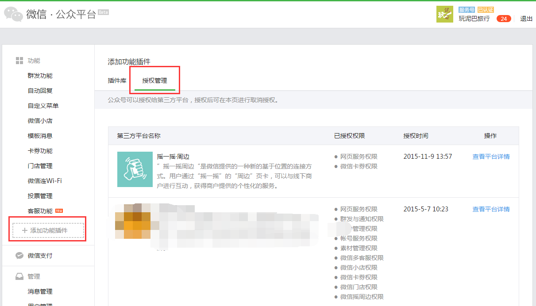This screenshot has height=306, width=536.
Task: Click the 已认证 verification badge
Action: point(485,9)
